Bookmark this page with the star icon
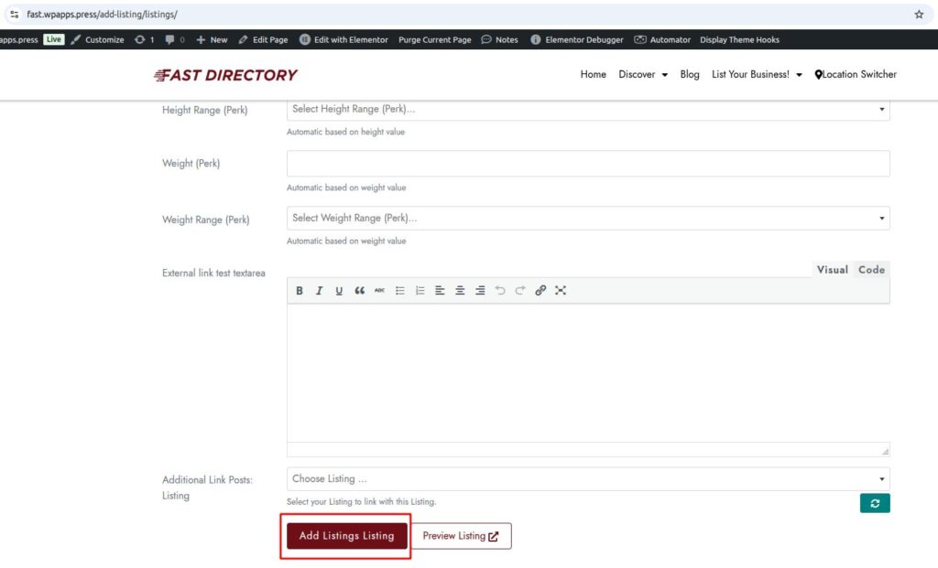The image size is (938, 568). tap(919, 15)
